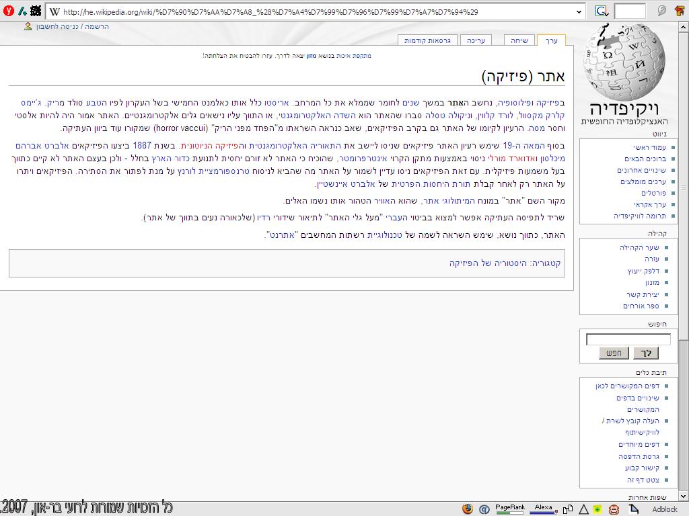Screen dimensions: 689x516
Task: Click the red Ynet toolbar icon
Action: 8,11
